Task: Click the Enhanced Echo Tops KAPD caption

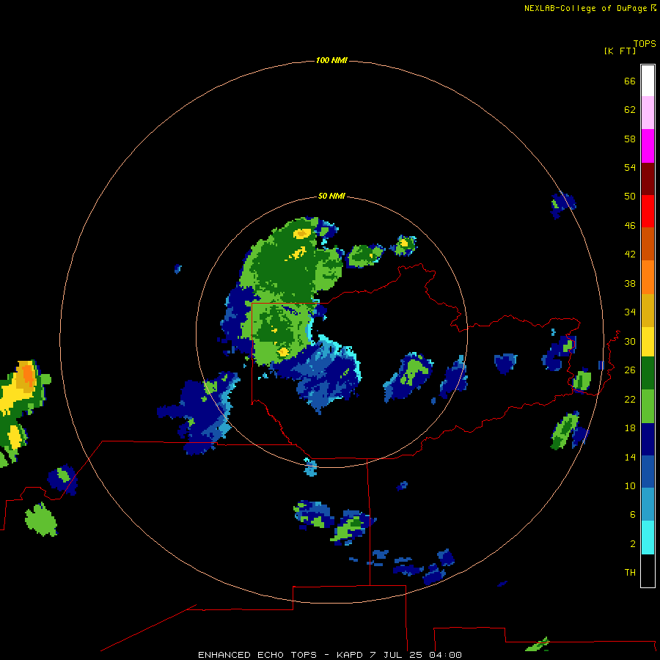Action: tap(329, 655)
